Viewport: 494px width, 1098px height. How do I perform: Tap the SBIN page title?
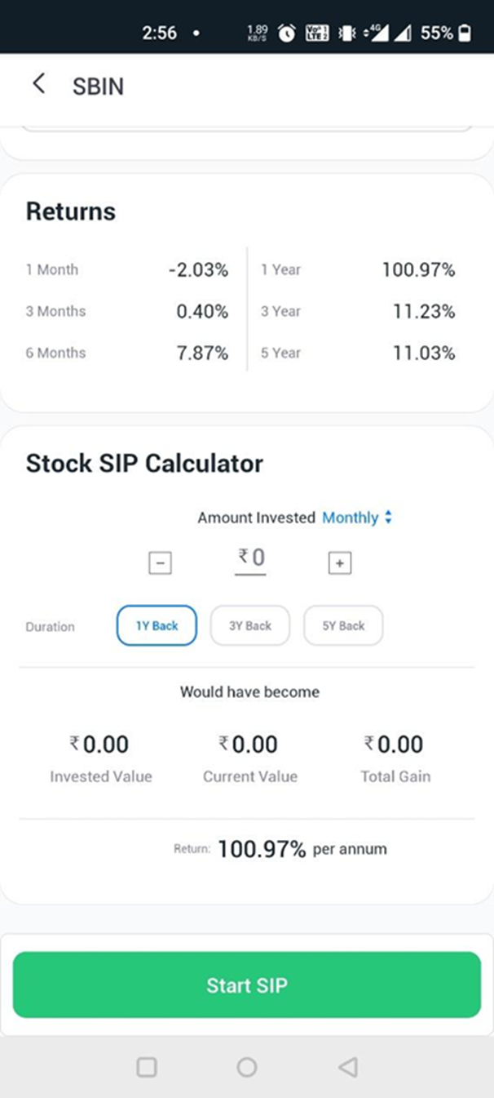click(x=99, y=87)
